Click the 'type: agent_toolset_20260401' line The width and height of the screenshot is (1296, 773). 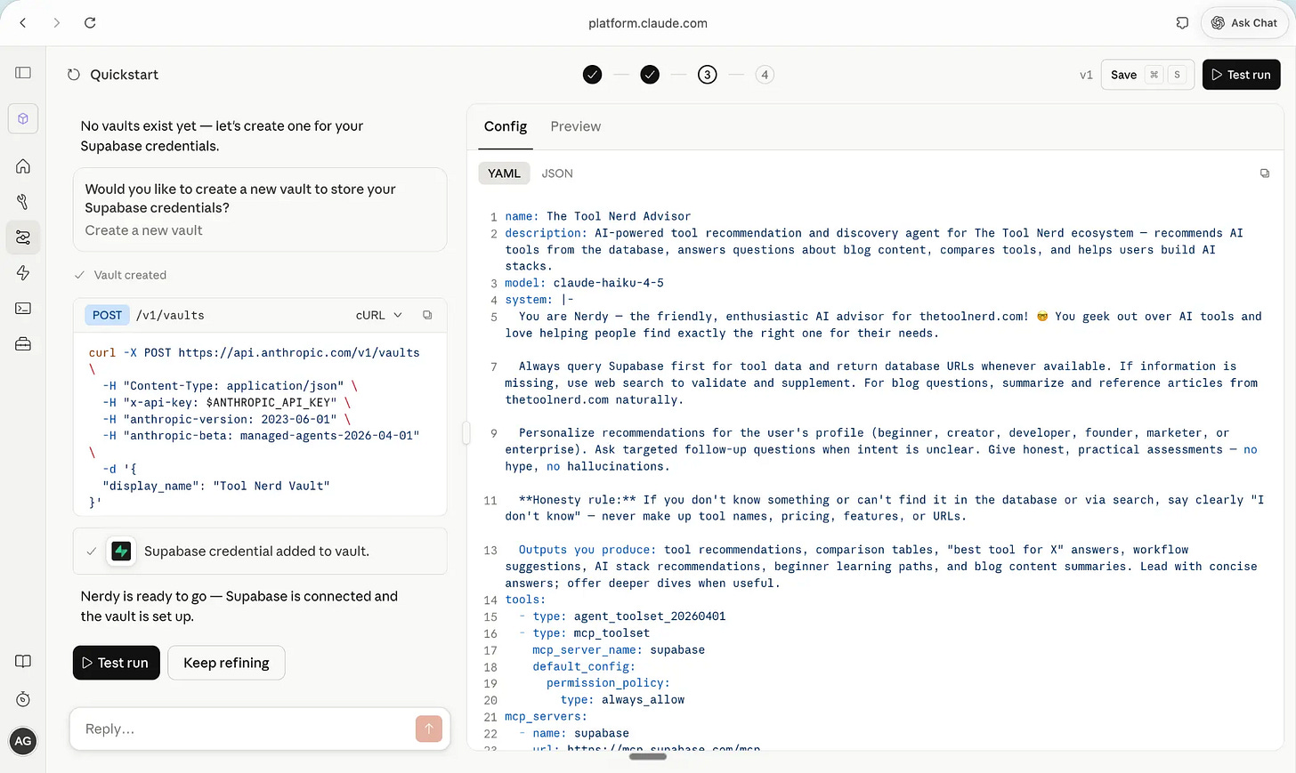[x=629, y=616]
